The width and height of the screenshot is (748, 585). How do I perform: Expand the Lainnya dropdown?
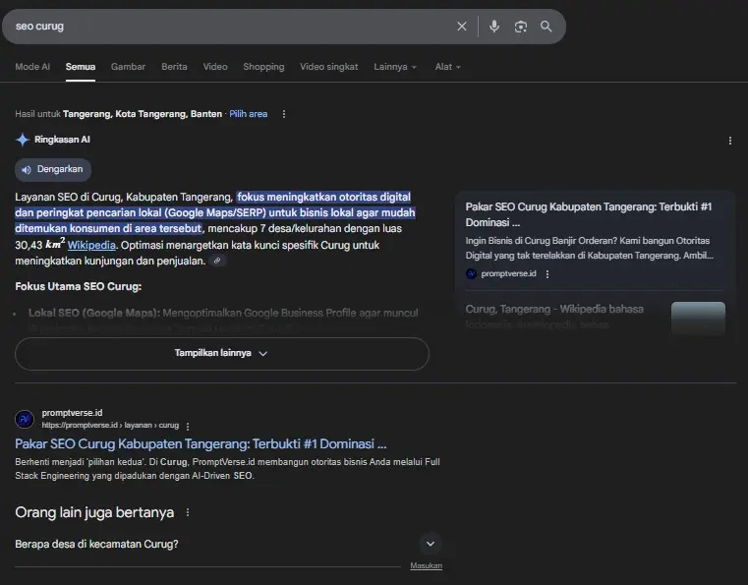[395, 67]
